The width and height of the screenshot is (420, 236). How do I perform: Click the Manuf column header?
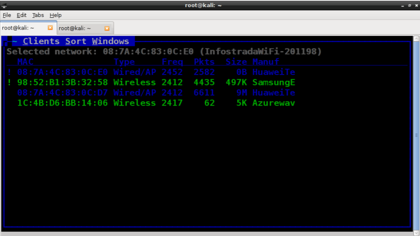(x=266, y=62)
